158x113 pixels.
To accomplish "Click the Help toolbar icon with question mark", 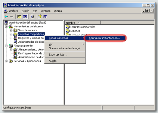I will click(40, 17).
